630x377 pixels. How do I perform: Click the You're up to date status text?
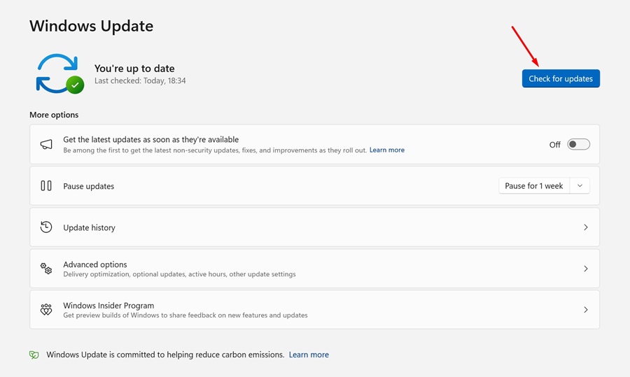(x=134, y=69)
